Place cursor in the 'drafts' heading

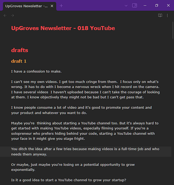click(20, 50)
